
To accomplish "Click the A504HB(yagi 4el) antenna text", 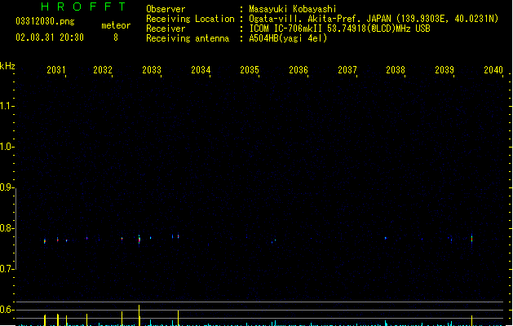I will [288, 38].
